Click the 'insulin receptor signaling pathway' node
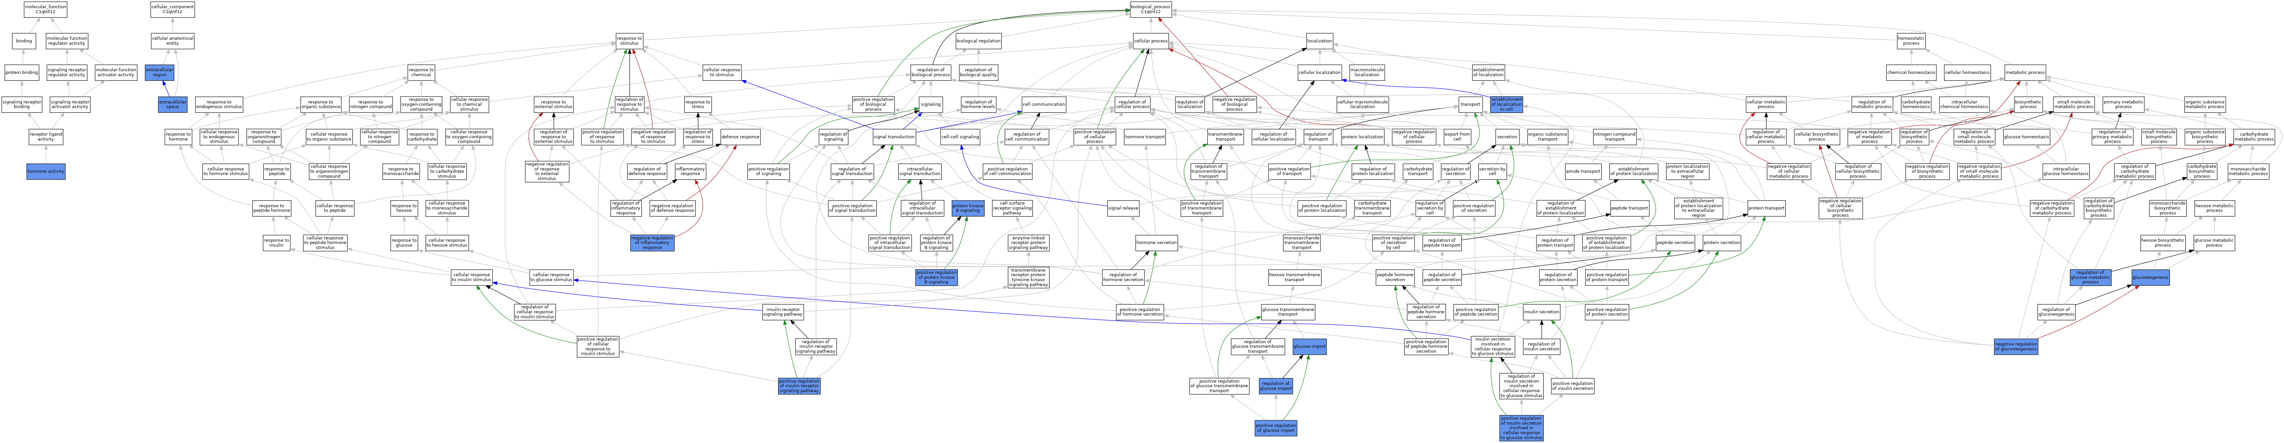The width and height of the screenshot is (2284, 443). pos(784,312)
